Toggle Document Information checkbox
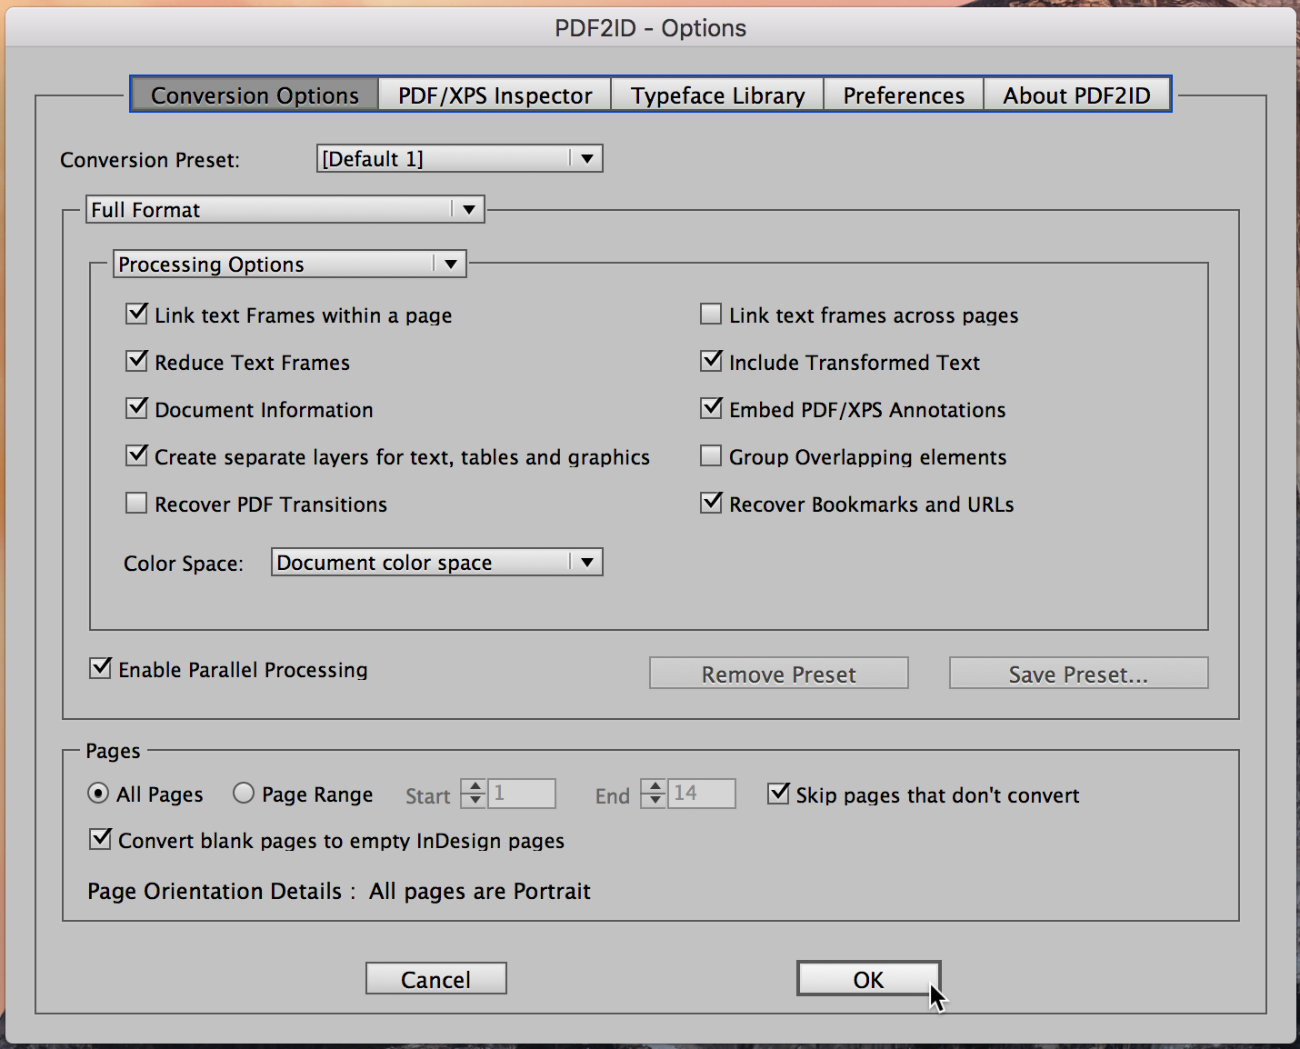 (136, 408)
